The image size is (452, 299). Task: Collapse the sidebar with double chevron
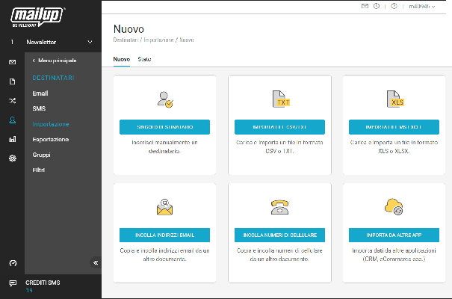tap(95, 262)
